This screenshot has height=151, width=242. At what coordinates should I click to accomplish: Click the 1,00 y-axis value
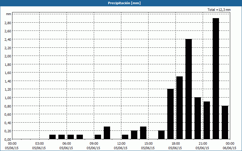point(8,98)
